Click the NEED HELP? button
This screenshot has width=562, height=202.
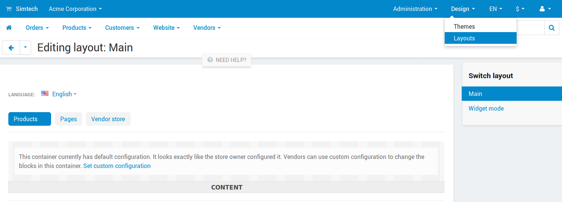point(226,60)
